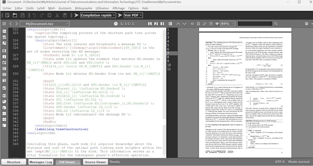Toggle the Source Viewer panel
Screen dimensions: 313x166
tap(95, 162)
